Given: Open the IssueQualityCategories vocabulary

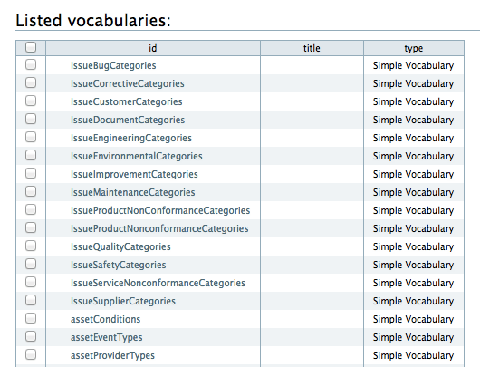Looking at the screenshot, I should point(120,246).
